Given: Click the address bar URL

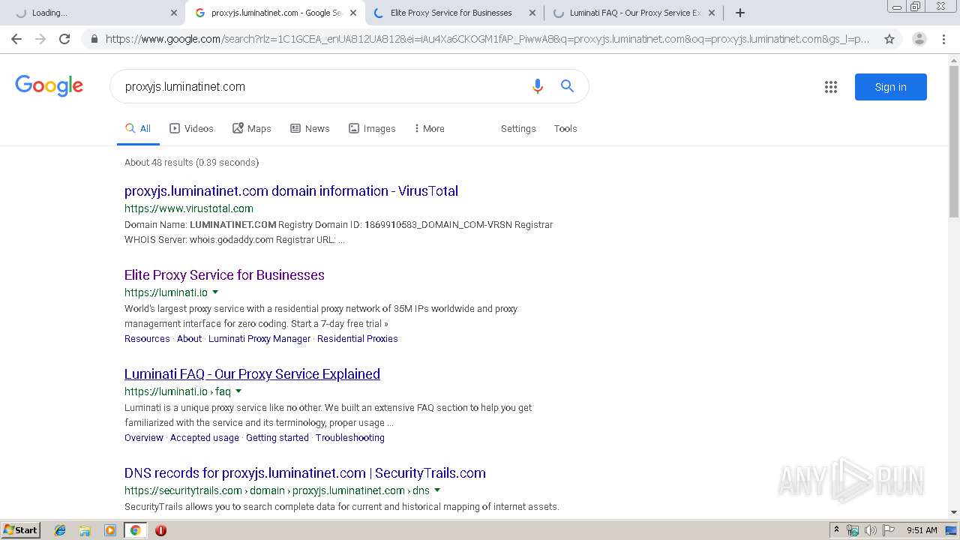Looking at the screenshot, I should point(487,39).
